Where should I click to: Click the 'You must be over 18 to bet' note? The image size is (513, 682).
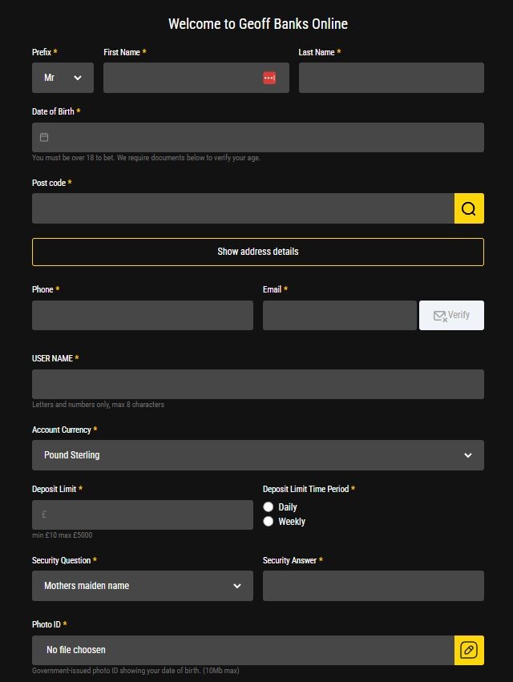coord(146,158)
